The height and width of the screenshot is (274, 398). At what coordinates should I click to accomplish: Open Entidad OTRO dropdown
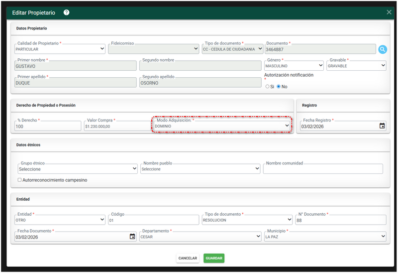(60, 220)
